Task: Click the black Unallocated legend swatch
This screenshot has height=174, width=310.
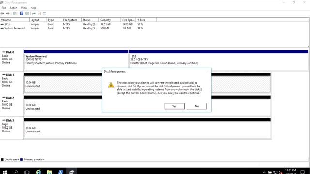Action: tap(2, 159)
